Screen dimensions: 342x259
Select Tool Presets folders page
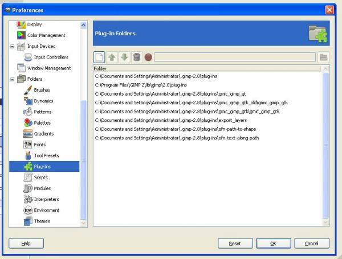tap(47, 155)
